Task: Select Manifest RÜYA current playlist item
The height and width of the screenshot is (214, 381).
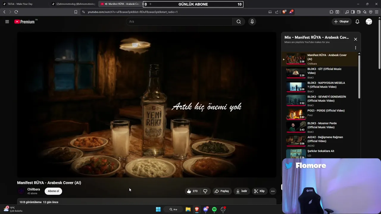Action: (320, 59)
